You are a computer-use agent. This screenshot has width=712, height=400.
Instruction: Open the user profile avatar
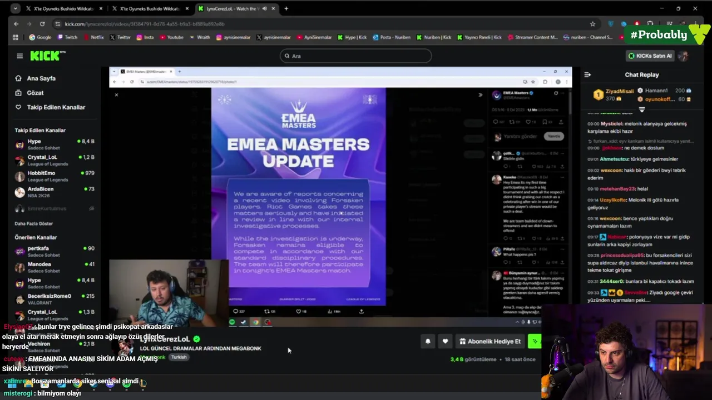[x=684, y=56]
